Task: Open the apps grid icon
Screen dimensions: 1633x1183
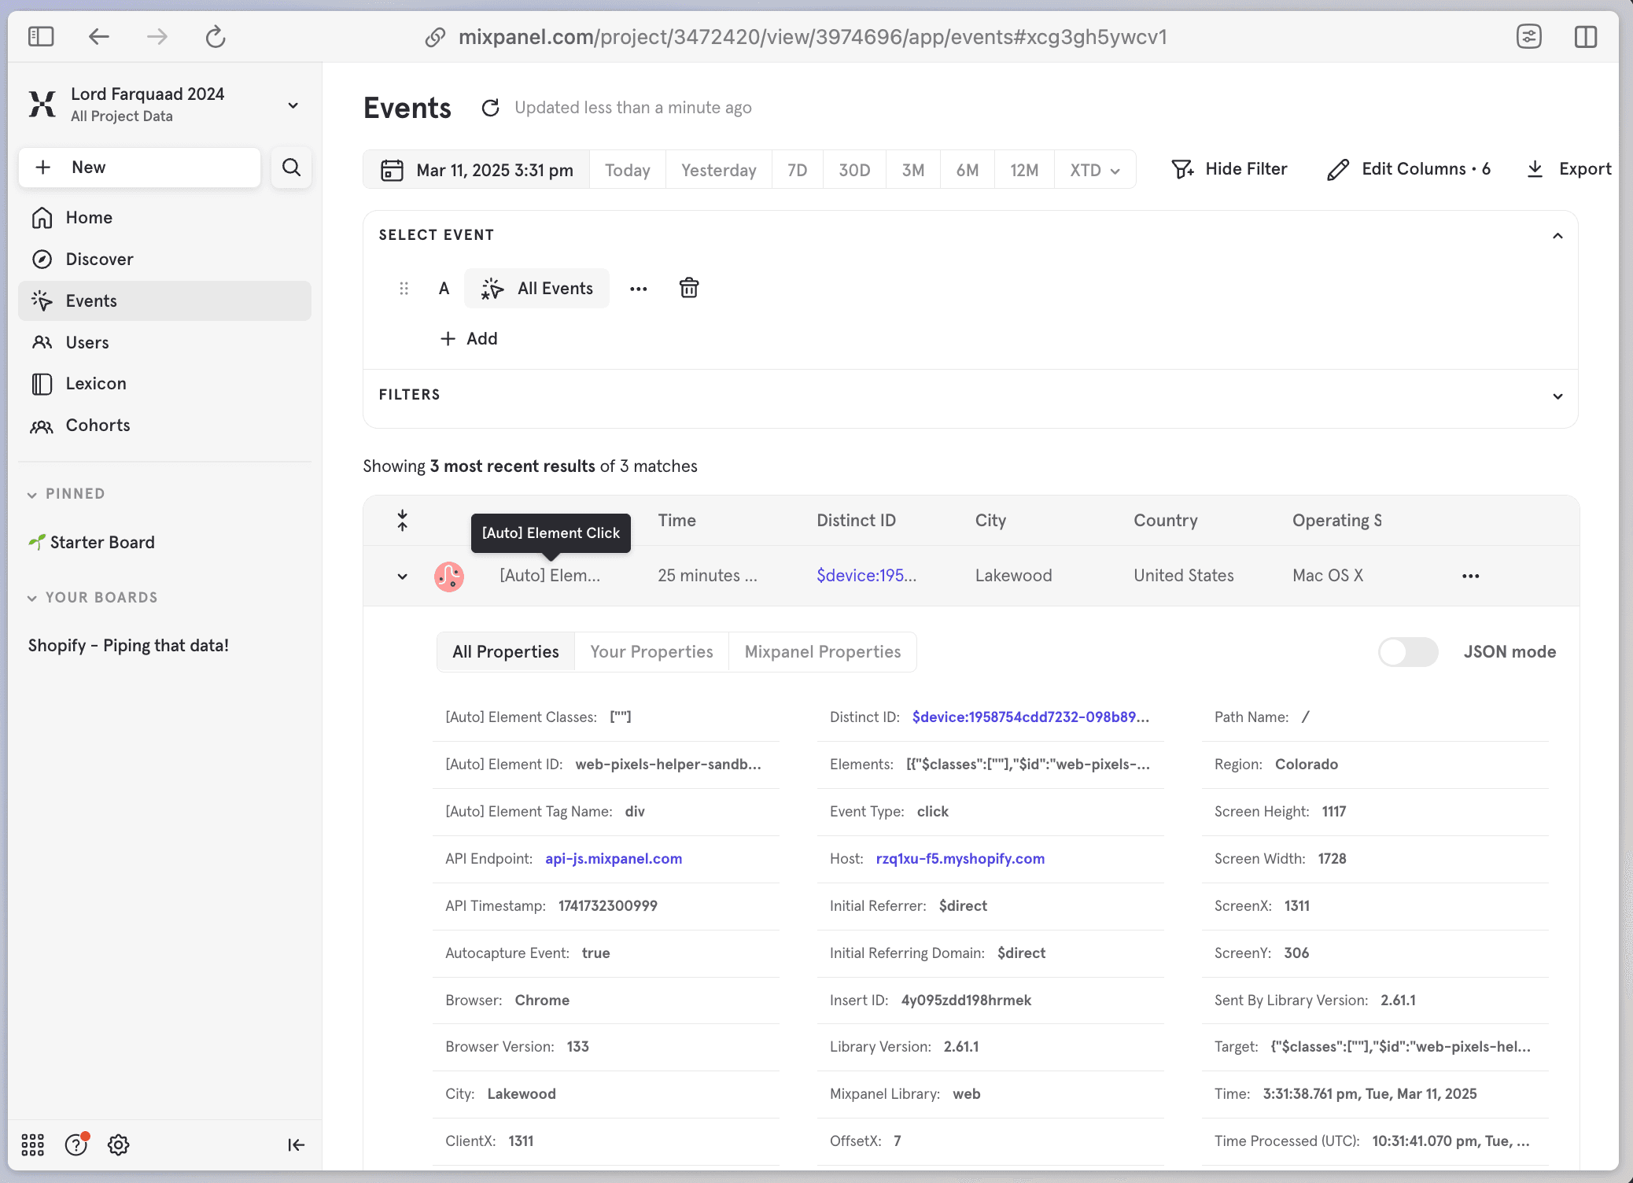Action: [x=32, y=1144]
